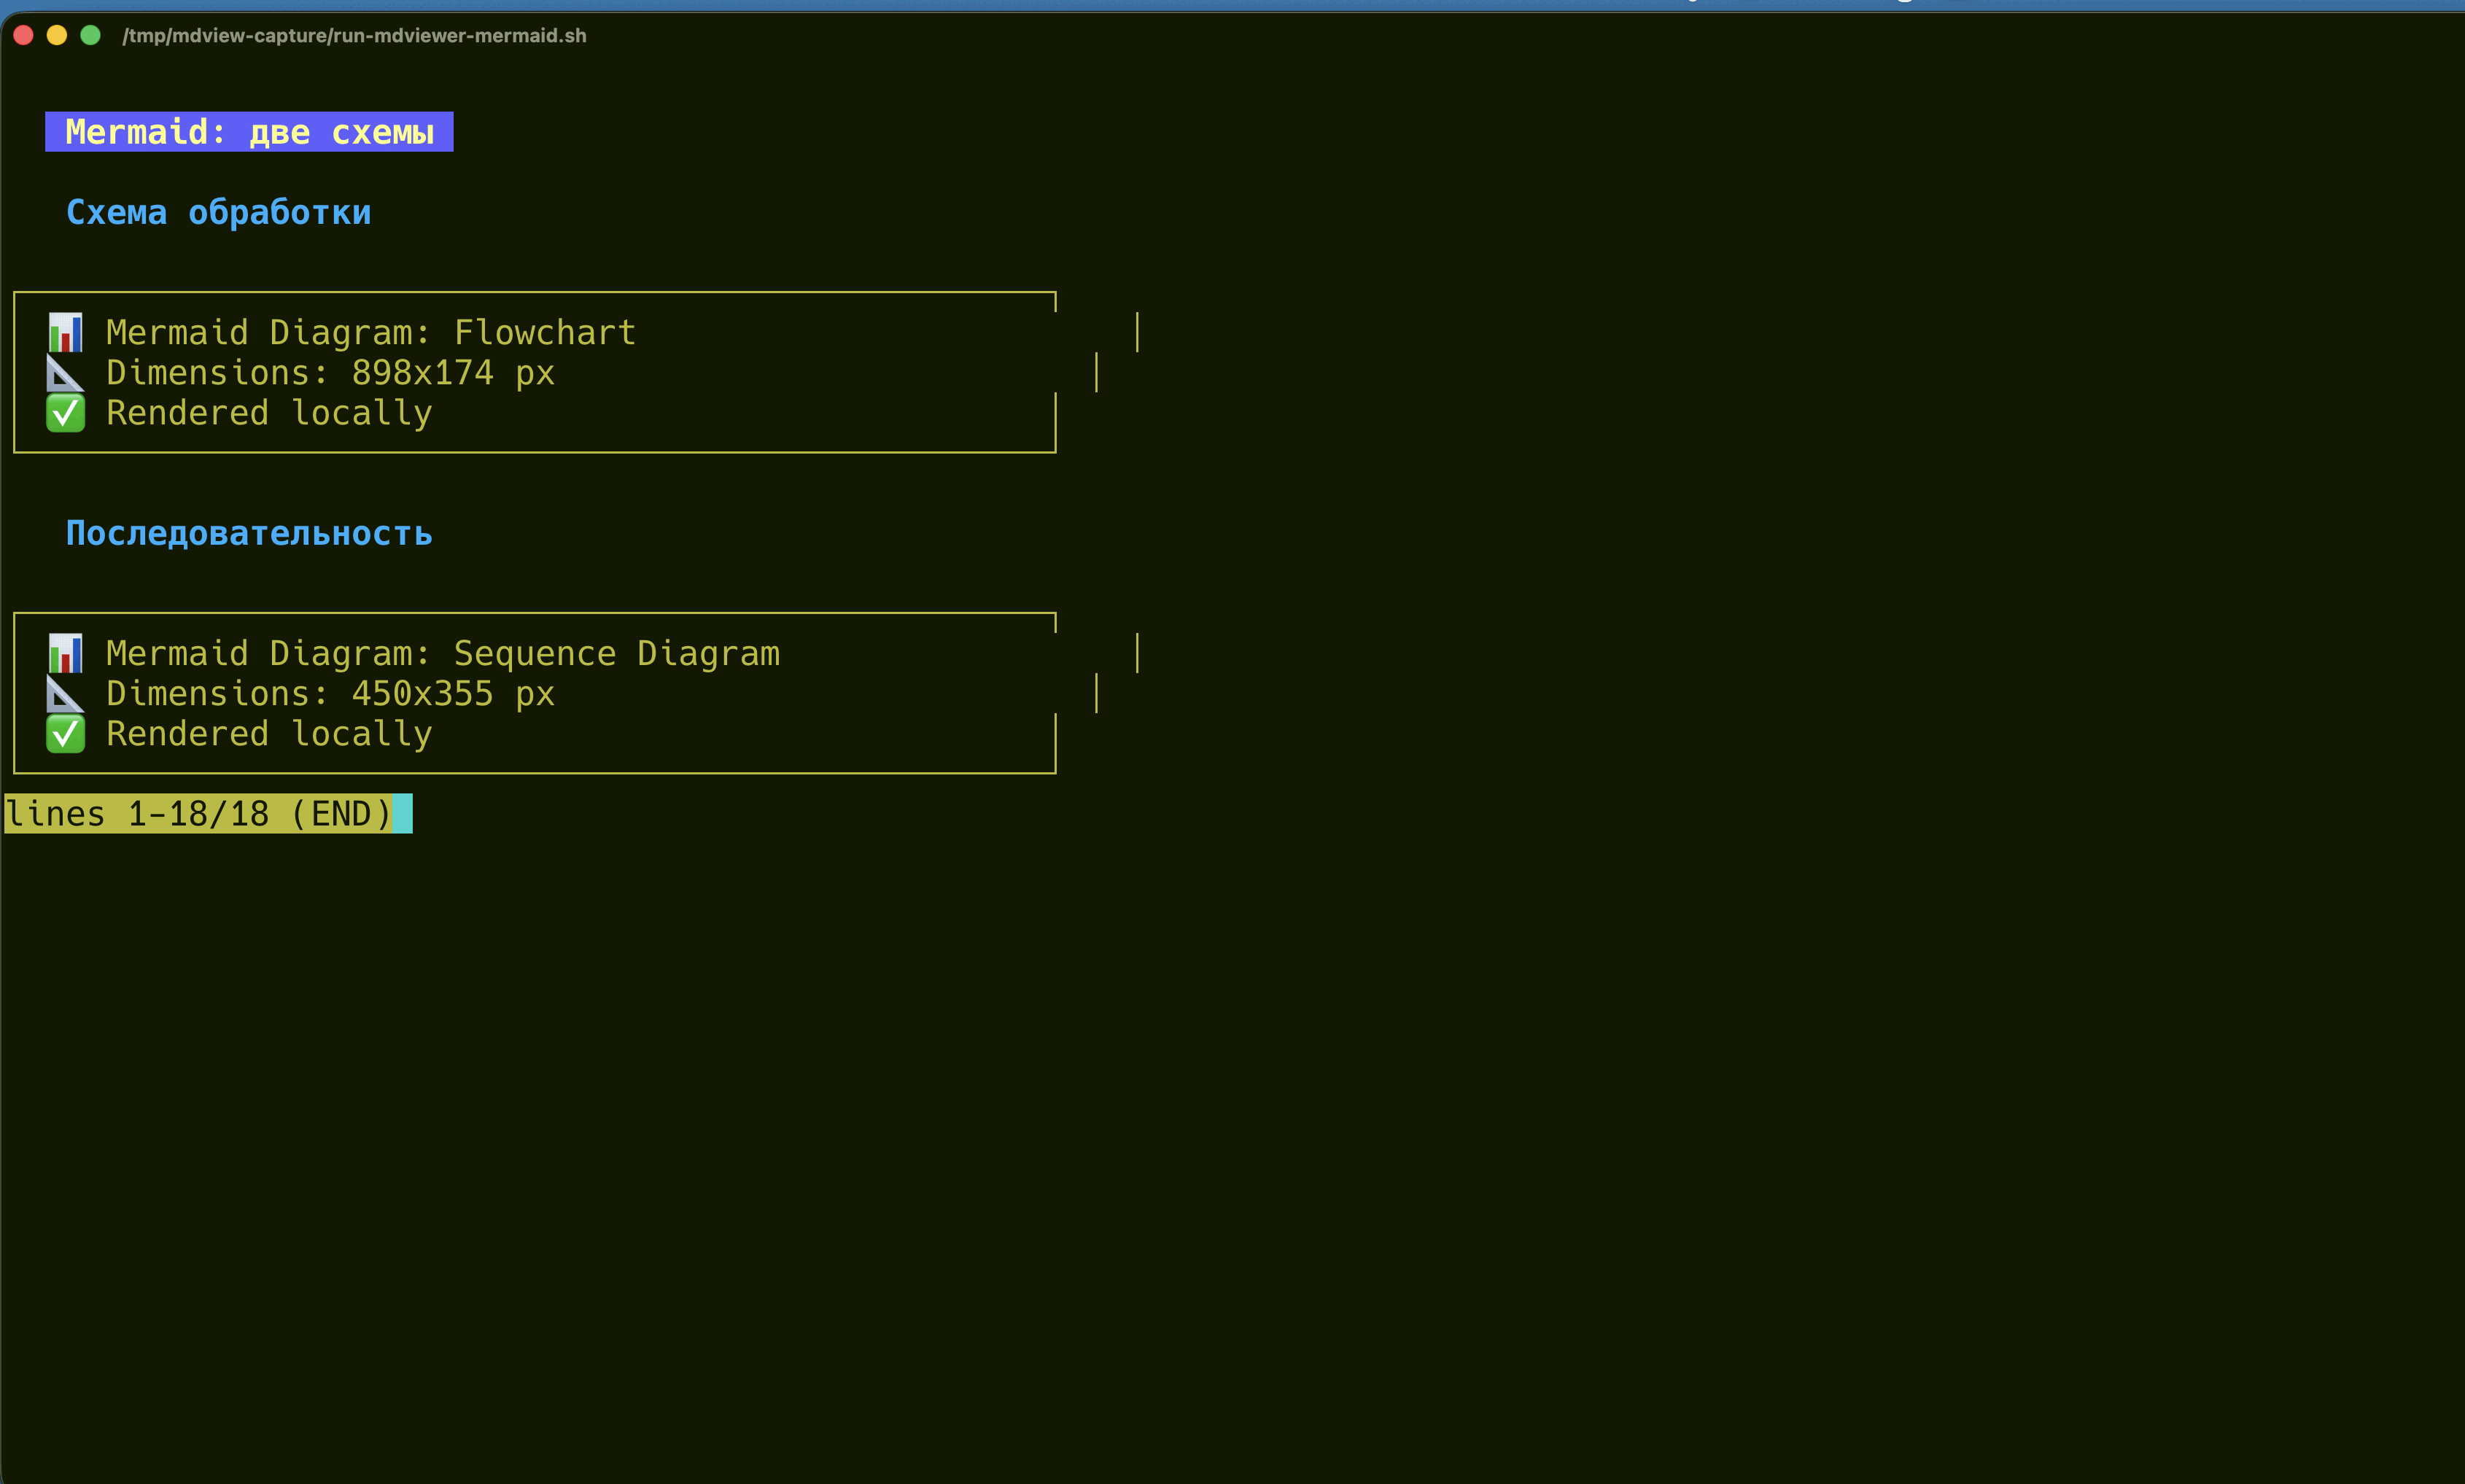Maximize the terminal using the green button
This screenshot has width=2465, height=1484.
(x=90, y=35)
